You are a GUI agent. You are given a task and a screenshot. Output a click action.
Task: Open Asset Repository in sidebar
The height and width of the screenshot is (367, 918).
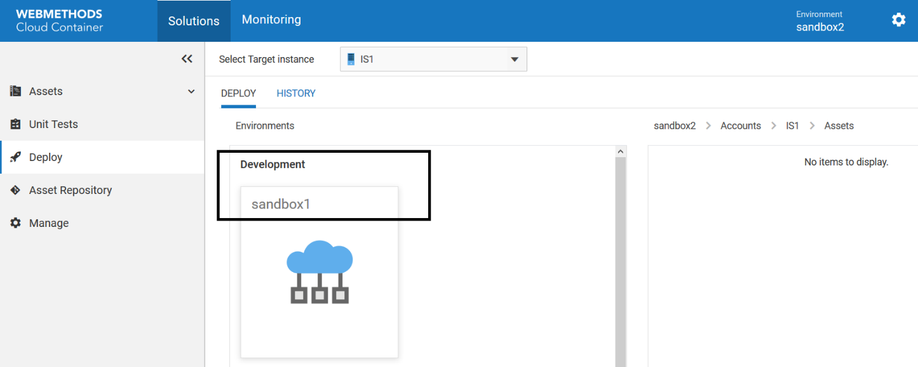tap(102, 190)
